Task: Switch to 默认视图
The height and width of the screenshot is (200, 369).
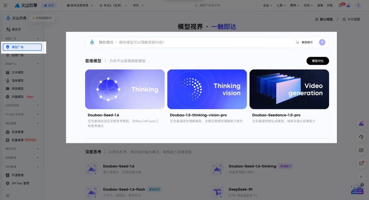Action: tap(324, 19)
